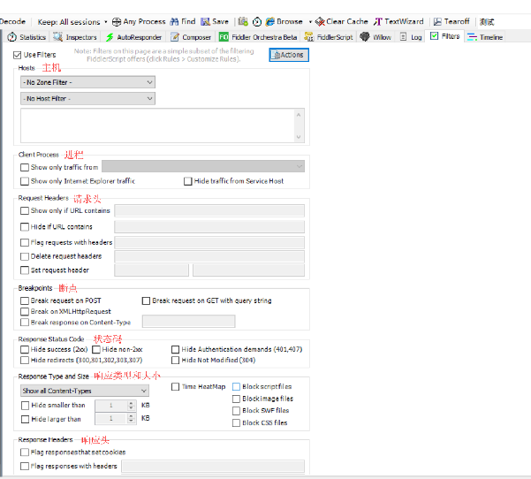
Task: Open the Statistics tab
Action: coord(27,37)
